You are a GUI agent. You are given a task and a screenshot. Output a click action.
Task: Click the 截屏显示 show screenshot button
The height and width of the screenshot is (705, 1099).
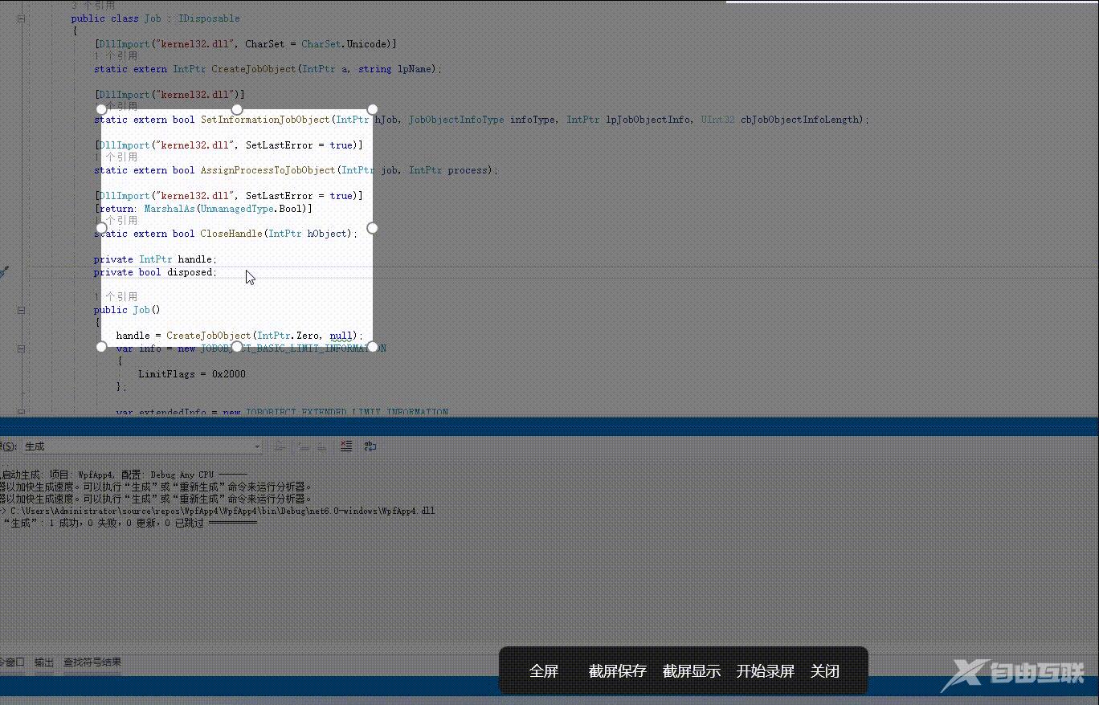[692, 671]
